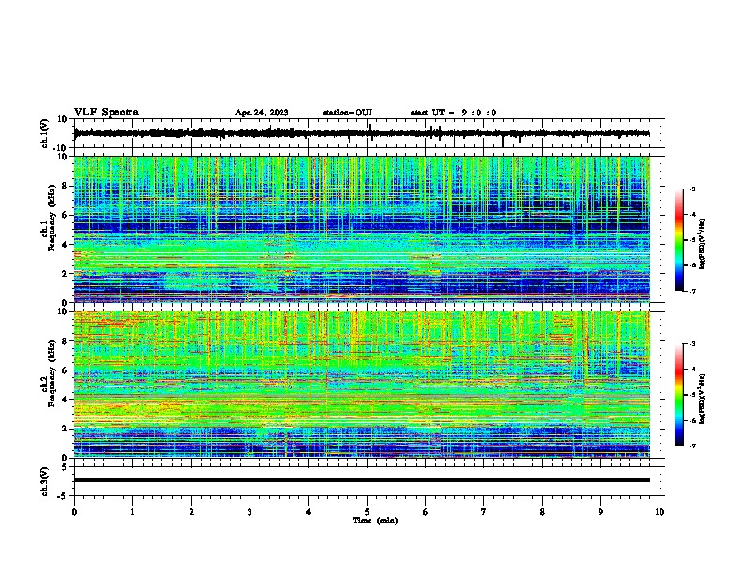This screenshot has height=574, width=743.
Task: Click the '-7' value on lower color bar
Action: [x=692, y=446]
